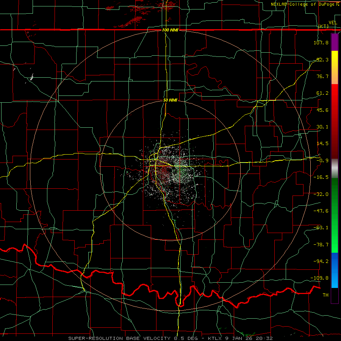Click the 61.2 velocity scale value
Screen dimensions: 341x341
click(322, 93)
